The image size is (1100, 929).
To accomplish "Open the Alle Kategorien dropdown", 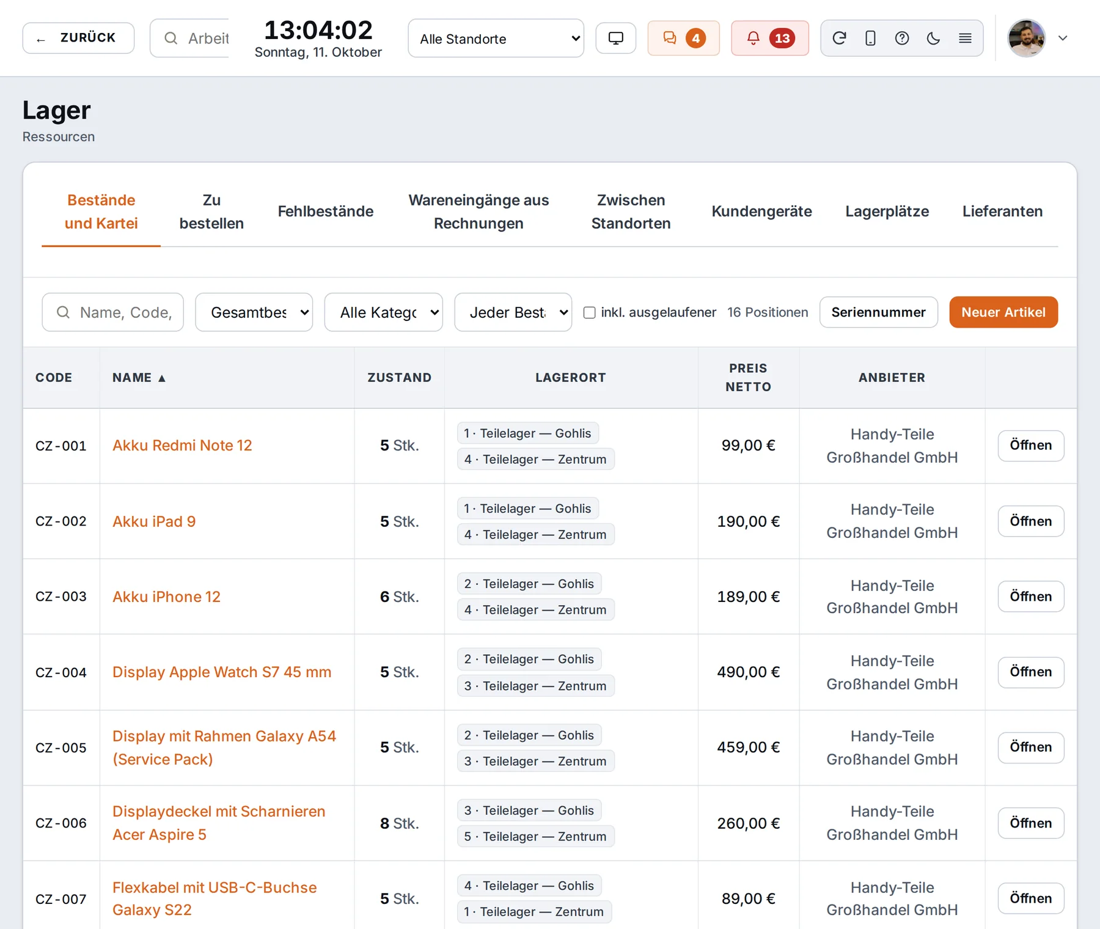I will [383, 312].
